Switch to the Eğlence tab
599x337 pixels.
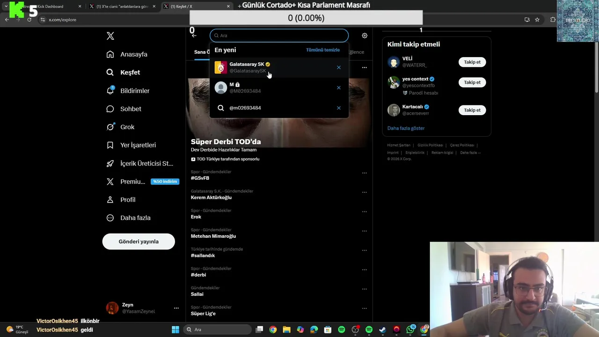tap(356, 52)
